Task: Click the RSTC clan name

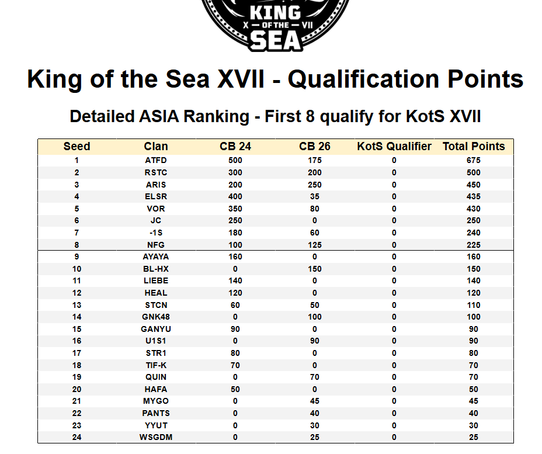Action: [x=156, y=172]
